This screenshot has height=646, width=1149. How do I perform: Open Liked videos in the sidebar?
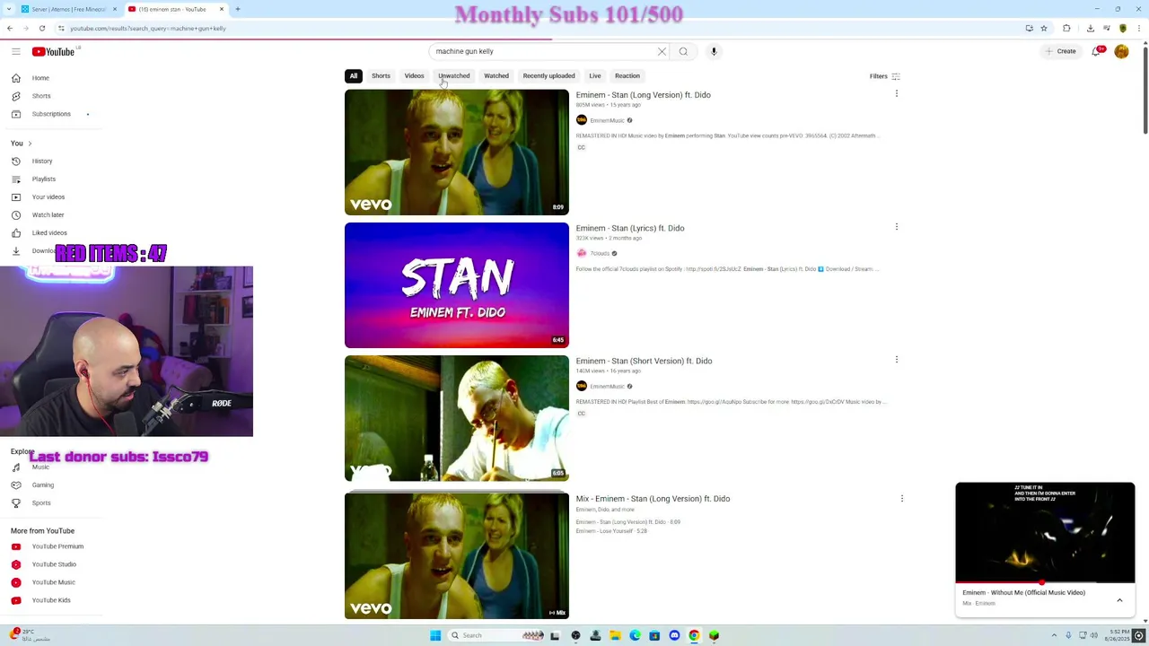(49, 232)
